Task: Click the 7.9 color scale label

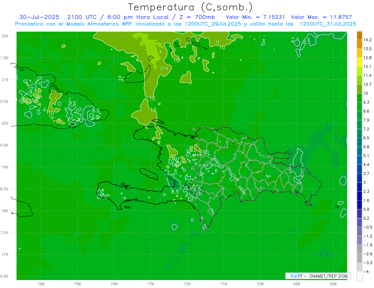Action: [367, 120]
